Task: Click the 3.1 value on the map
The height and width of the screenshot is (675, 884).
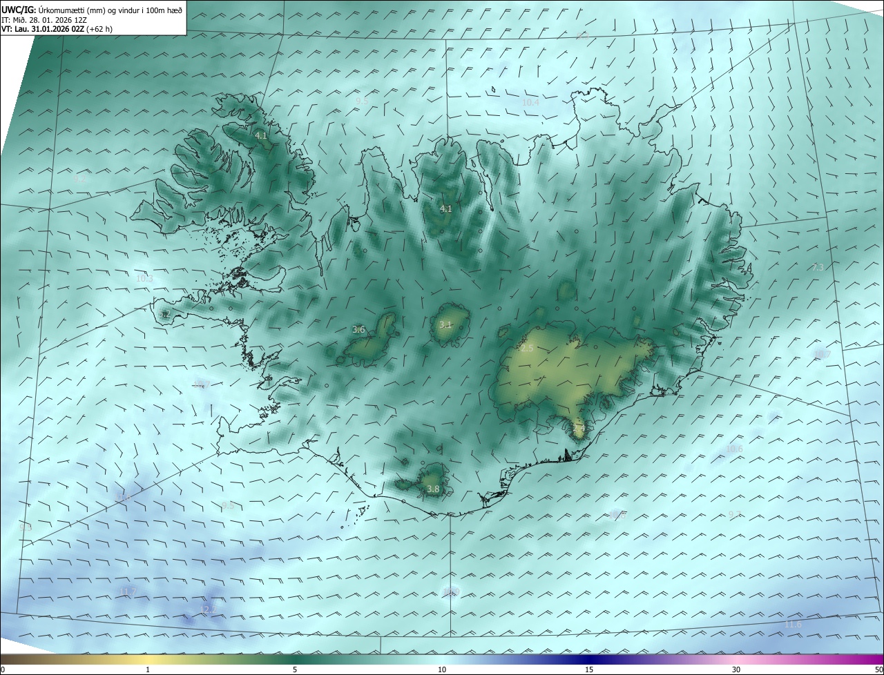Action: 445,324
